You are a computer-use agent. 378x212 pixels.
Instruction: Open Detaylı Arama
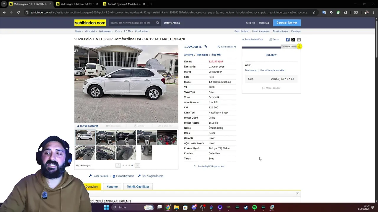(172, 23)
